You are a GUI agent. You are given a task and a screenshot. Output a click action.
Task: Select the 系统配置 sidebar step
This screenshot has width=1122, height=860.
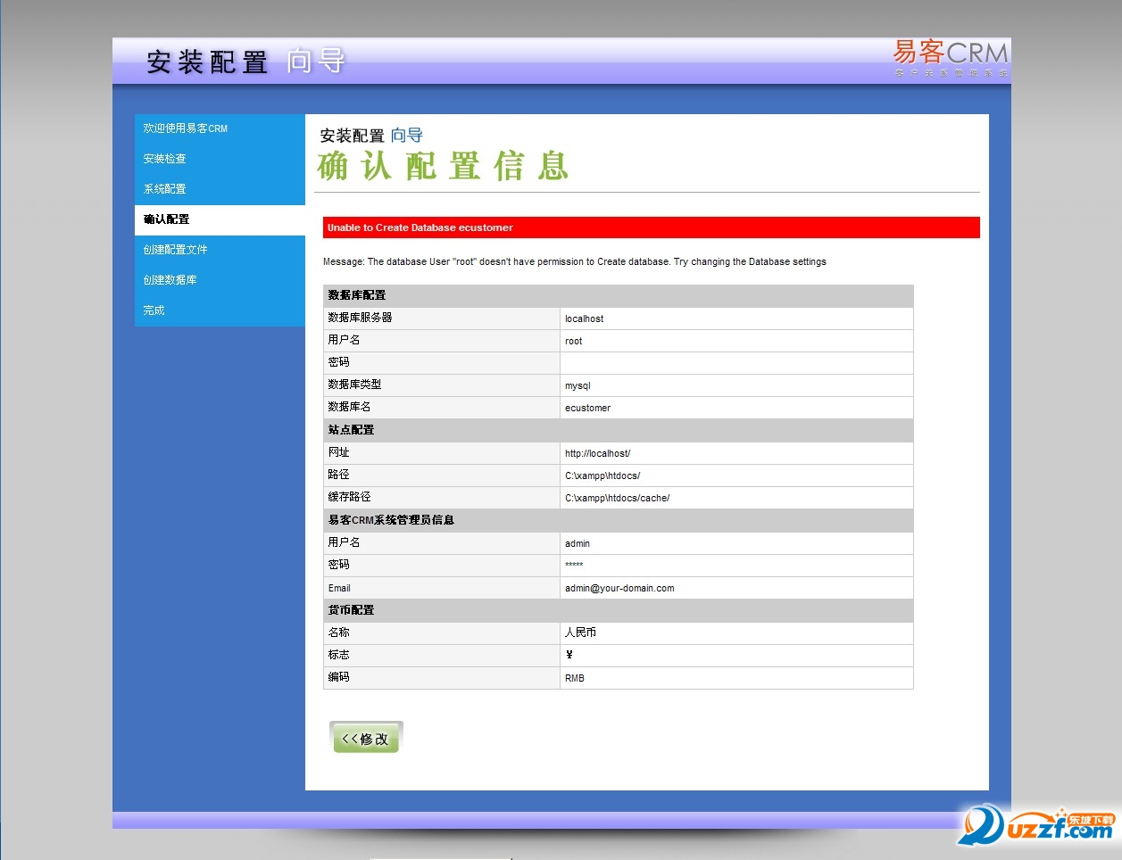coord(220,189)
